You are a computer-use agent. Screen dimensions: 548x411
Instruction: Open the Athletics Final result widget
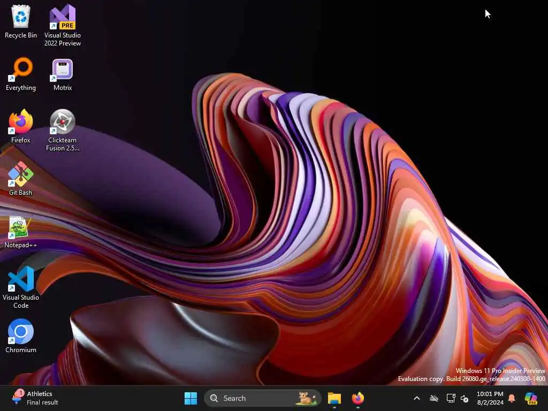click(35, 398)
